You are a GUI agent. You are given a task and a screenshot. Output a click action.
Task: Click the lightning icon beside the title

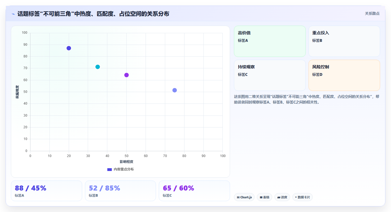(x=13, y=14)
